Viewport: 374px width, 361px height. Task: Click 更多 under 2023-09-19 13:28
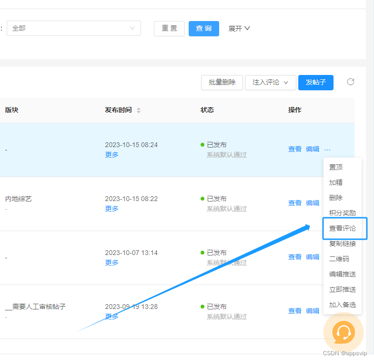coord(111,317)
